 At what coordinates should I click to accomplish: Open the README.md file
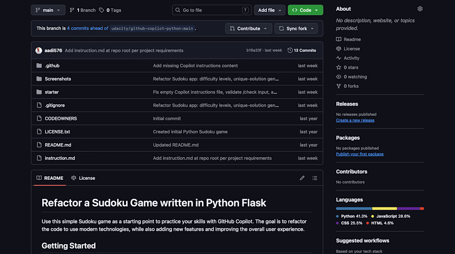coord(58,145)
